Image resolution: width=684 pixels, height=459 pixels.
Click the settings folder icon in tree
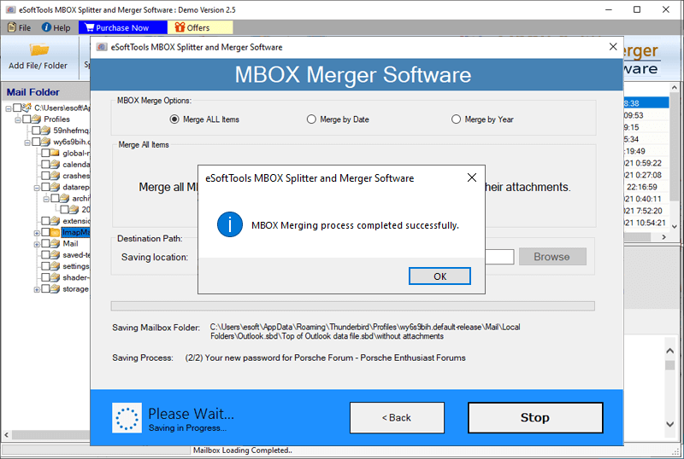pos(55,266)
